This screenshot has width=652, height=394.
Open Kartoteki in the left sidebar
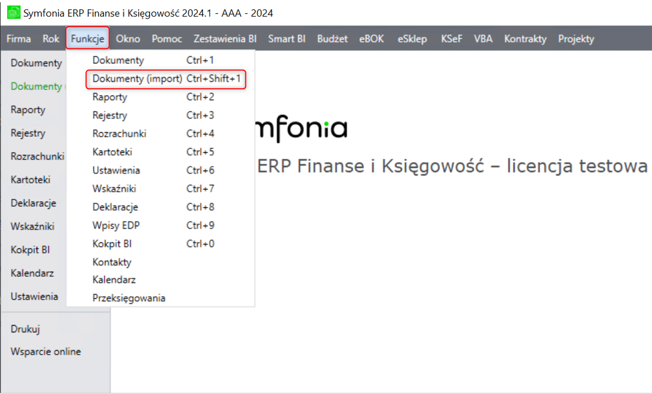[30, 180]
